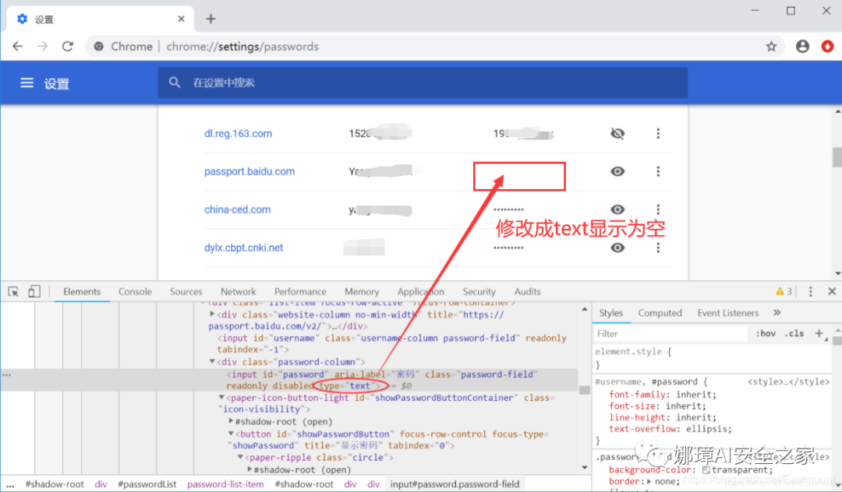Image resolution: width=842 pixels, height=492 pixels.
Task: Hide password for dl.reg.163.com
Action: pos(617,133)
